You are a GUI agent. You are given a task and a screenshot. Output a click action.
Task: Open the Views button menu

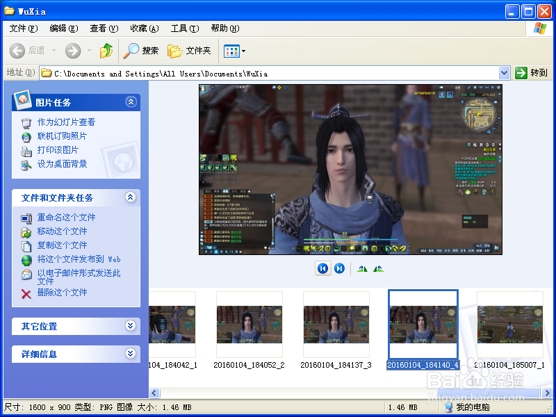(x=234, y=51)
